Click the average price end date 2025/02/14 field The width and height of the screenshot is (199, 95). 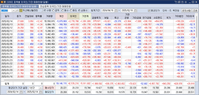pos(32,92)
